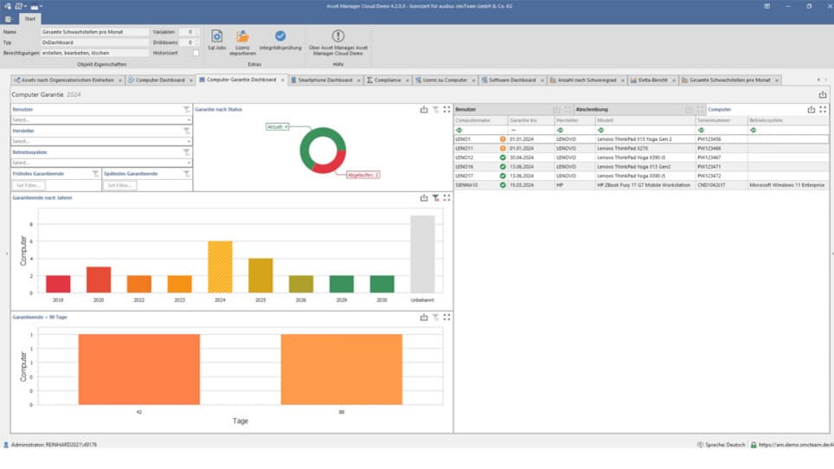
Task: Maximize the Garantieende < 90 Tage panel
Action: coord(446,318)
